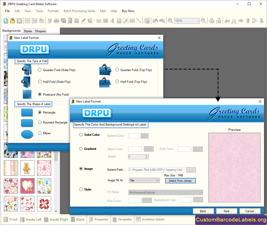Click the down arrow icon in the toolbar

[262, 21]
